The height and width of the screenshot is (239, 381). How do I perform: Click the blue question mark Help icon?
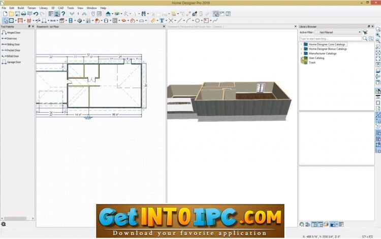tap(63, 14)
